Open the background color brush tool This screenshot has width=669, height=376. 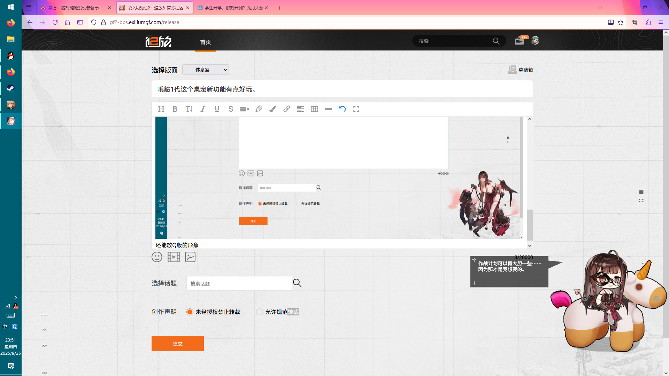(x=272, y=109)
